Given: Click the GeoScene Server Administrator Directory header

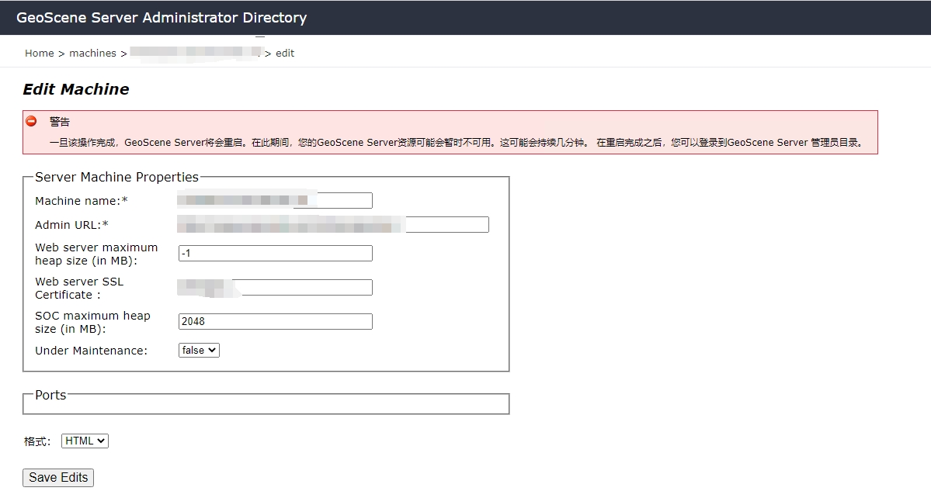Looking at the screenshot, I should [162, 17].
